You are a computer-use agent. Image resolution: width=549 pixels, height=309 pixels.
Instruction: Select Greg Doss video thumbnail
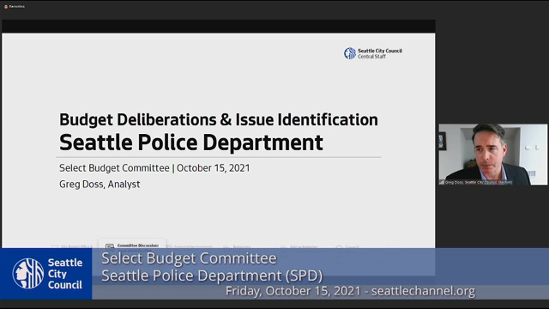493,154
